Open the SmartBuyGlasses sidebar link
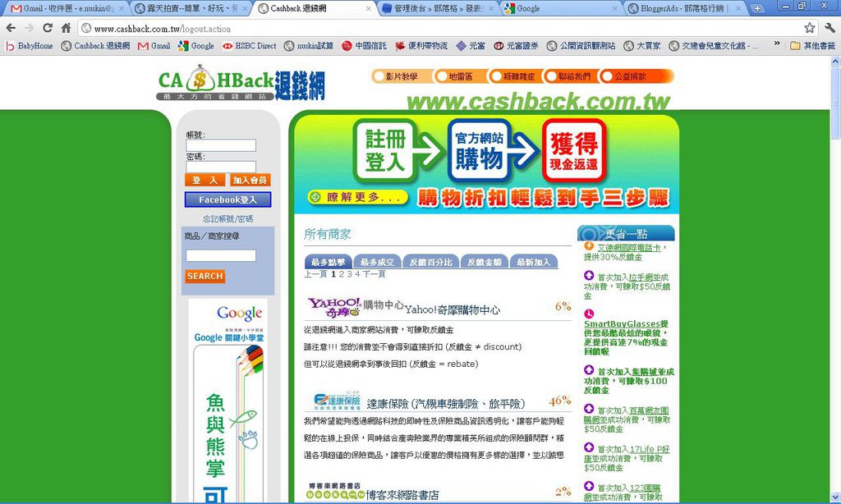The height and width of the screenshot is (504, 841). click(622, 324)
